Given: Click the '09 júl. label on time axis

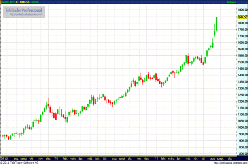Looking at the screenshot, I should pyautogui.click(x=5, y=158).
